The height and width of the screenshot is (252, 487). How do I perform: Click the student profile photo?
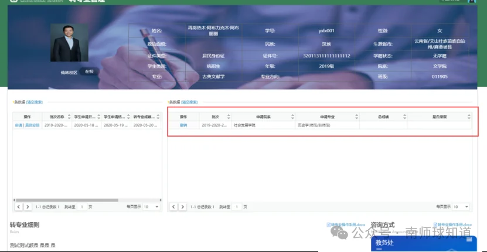click(69, 43)
